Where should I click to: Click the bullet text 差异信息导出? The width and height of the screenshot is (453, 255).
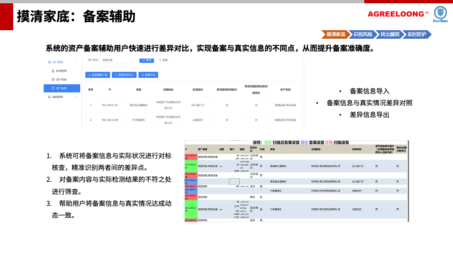coord(369,115)
